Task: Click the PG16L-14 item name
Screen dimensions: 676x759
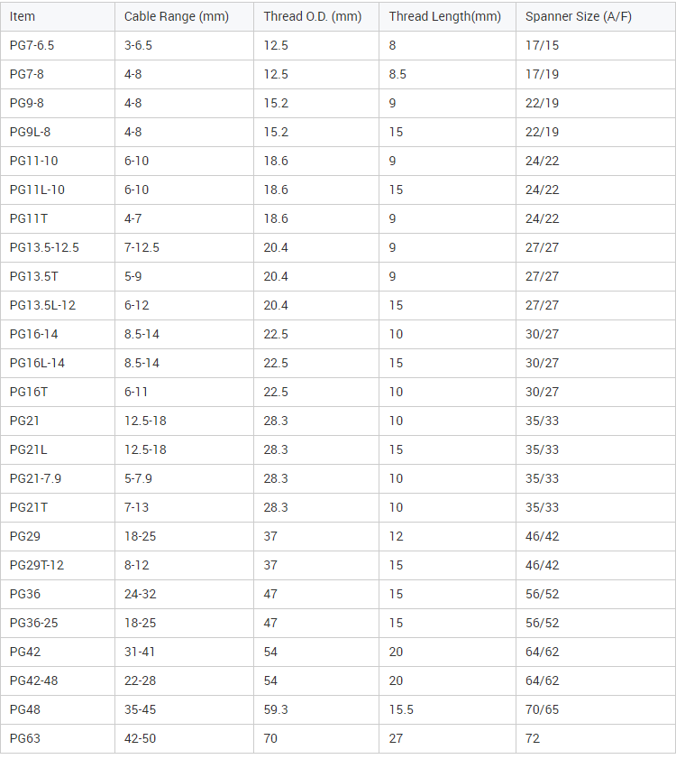Action: tap(37, 363)
